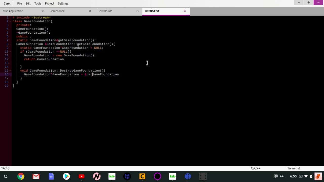Click the Caret app title
324x182 pixels.
(x=7, y=4)
